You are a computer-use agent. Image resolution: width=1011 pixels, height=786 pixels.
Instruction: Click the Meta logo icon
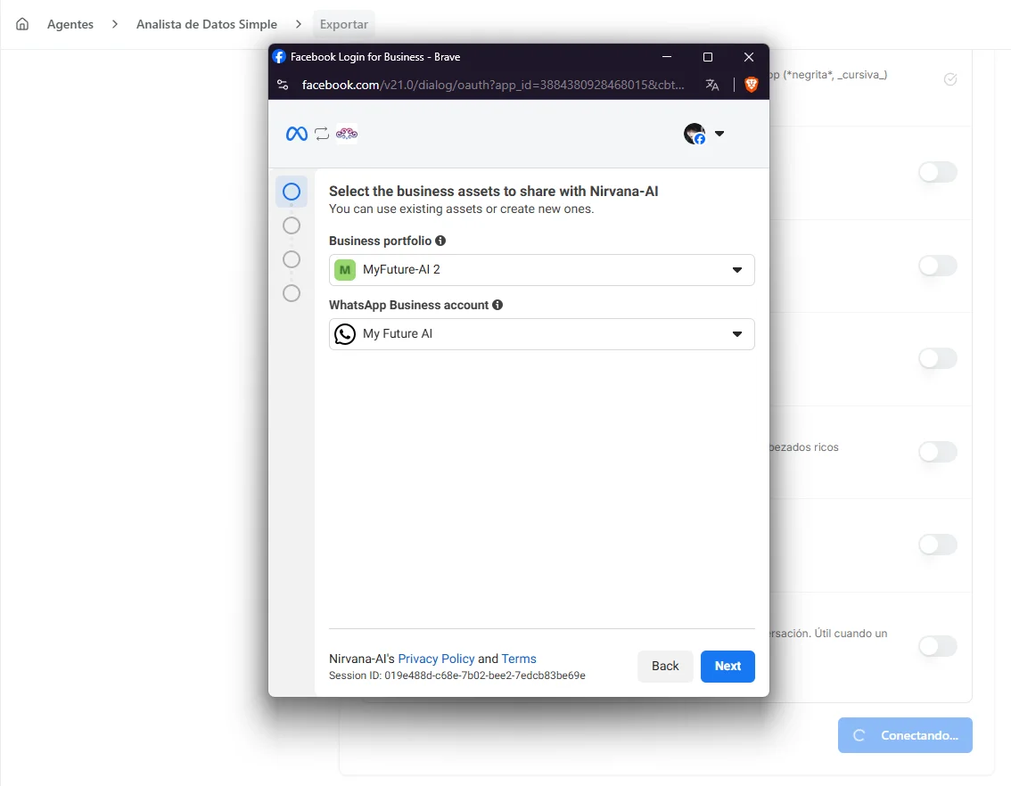297,134
